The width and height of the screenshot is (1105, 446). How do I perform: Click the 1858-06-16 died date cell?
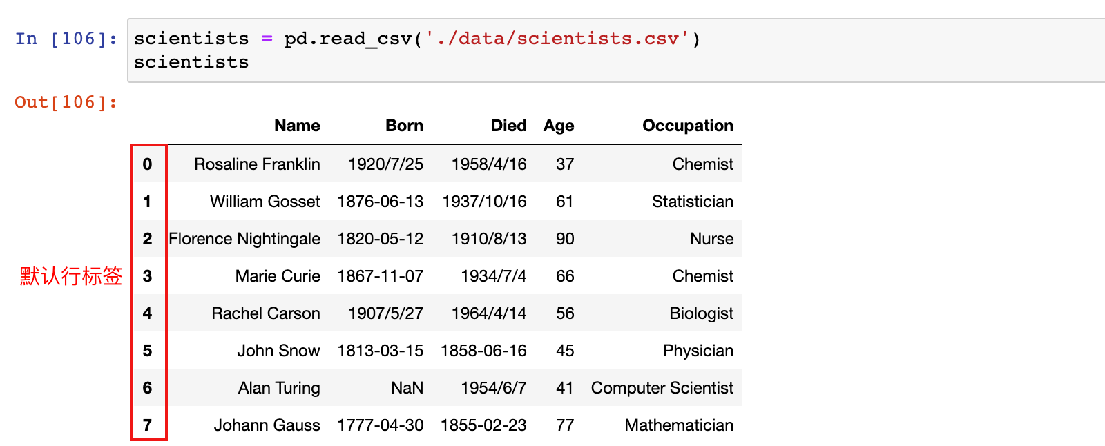[x=483, y=351]
